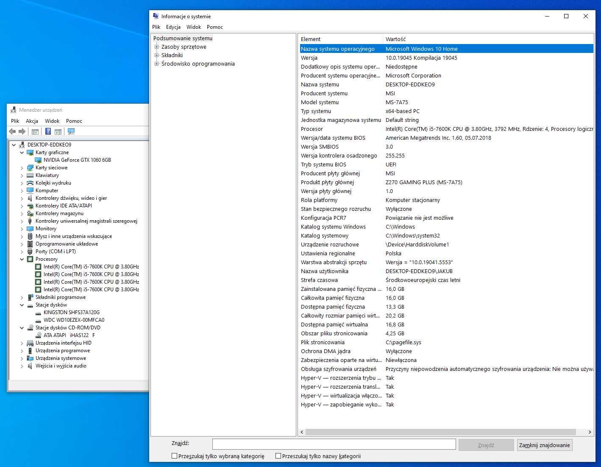This screenshot has height=467, width=601.
Task: Collapse Stacje dysków CD-ROM/DVD category
Action: click(22, 328)
